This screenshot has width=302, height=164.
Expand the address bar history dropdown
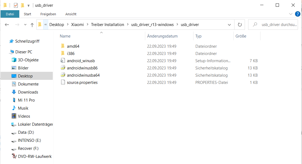[x=229, y=25]
